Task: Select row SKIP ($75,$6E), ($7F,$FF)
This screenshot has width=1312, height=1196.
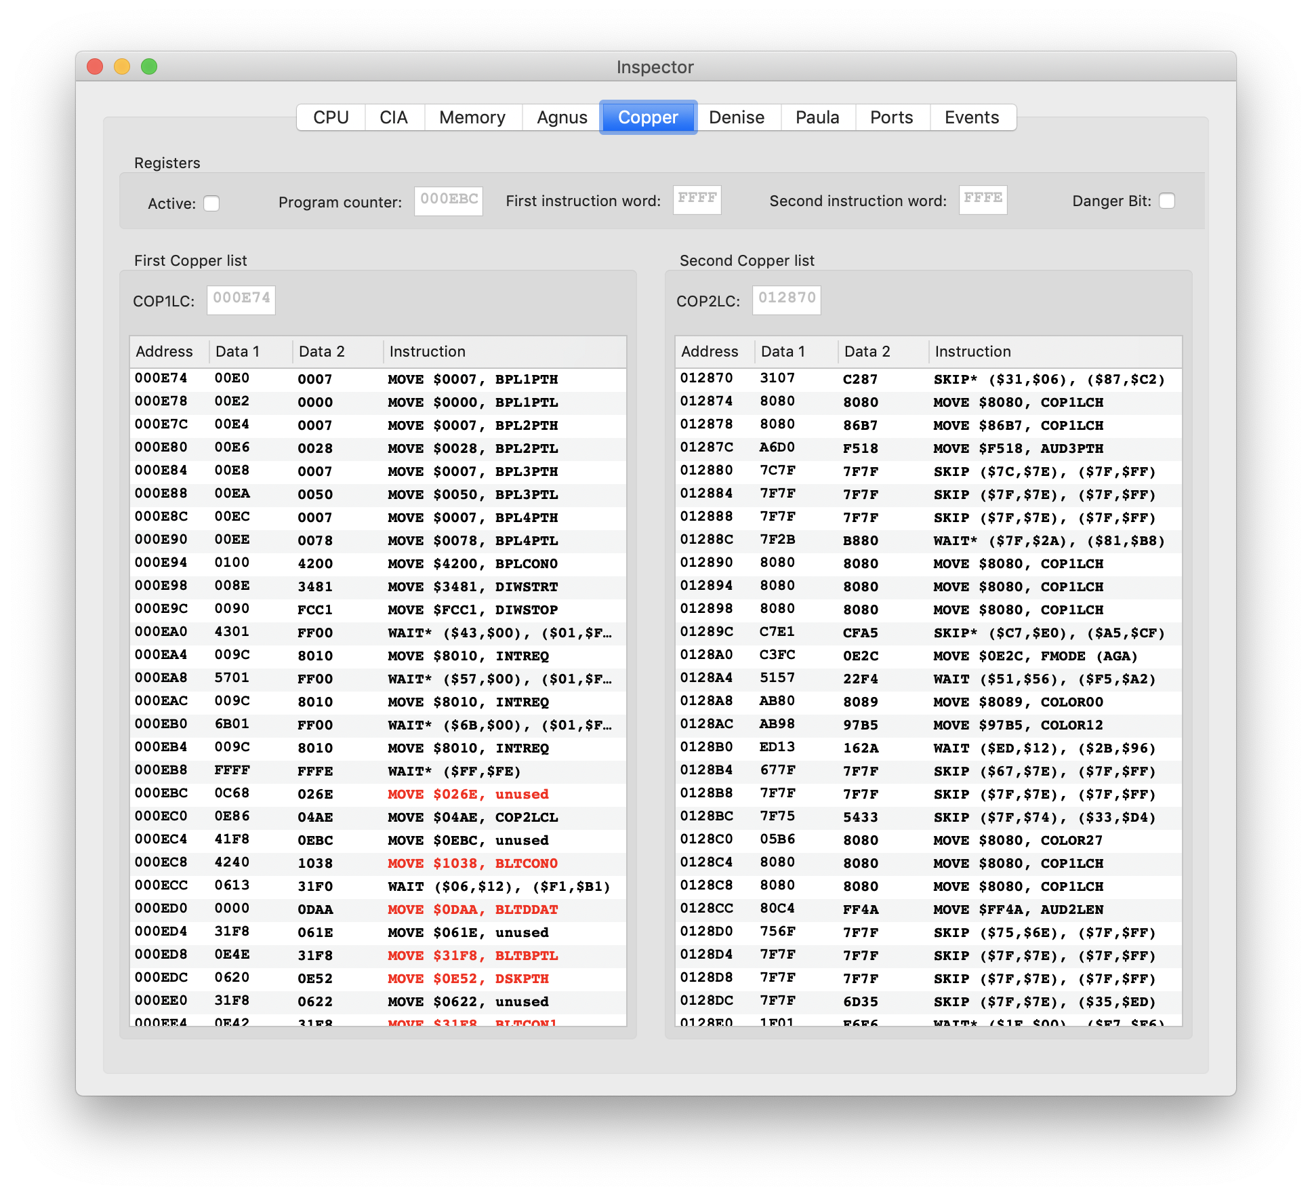Action: (x=928, y=932)
